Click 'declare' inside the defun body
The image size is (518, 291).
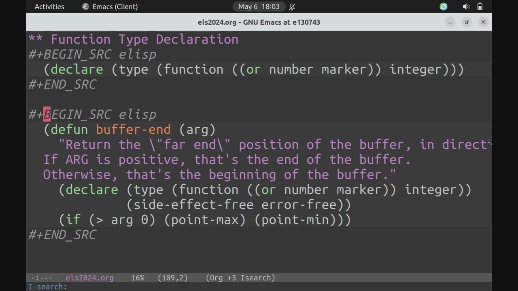point(92,190)
